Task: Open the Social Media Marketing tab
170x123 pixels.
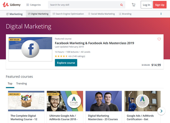Action: click(101, 14)
